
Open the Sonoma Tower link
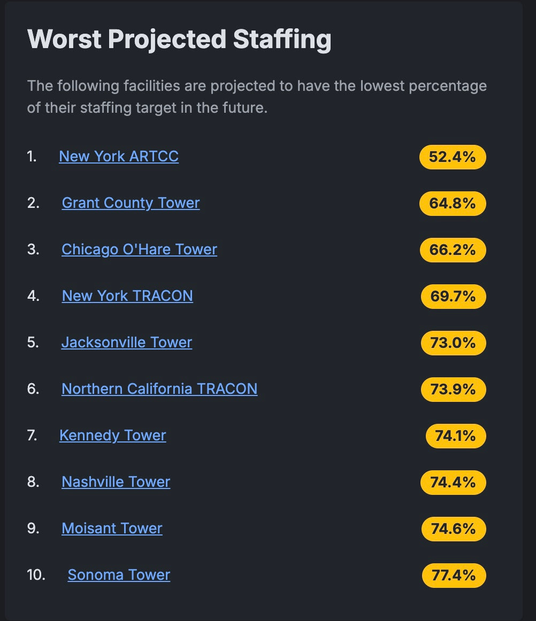(119, 575)
